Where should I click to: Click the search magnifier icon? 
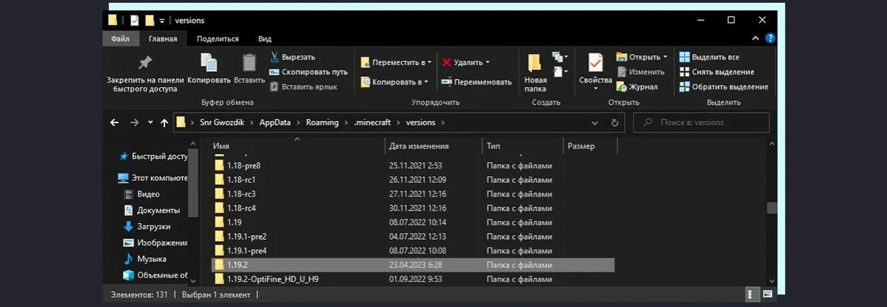(647, 123)
